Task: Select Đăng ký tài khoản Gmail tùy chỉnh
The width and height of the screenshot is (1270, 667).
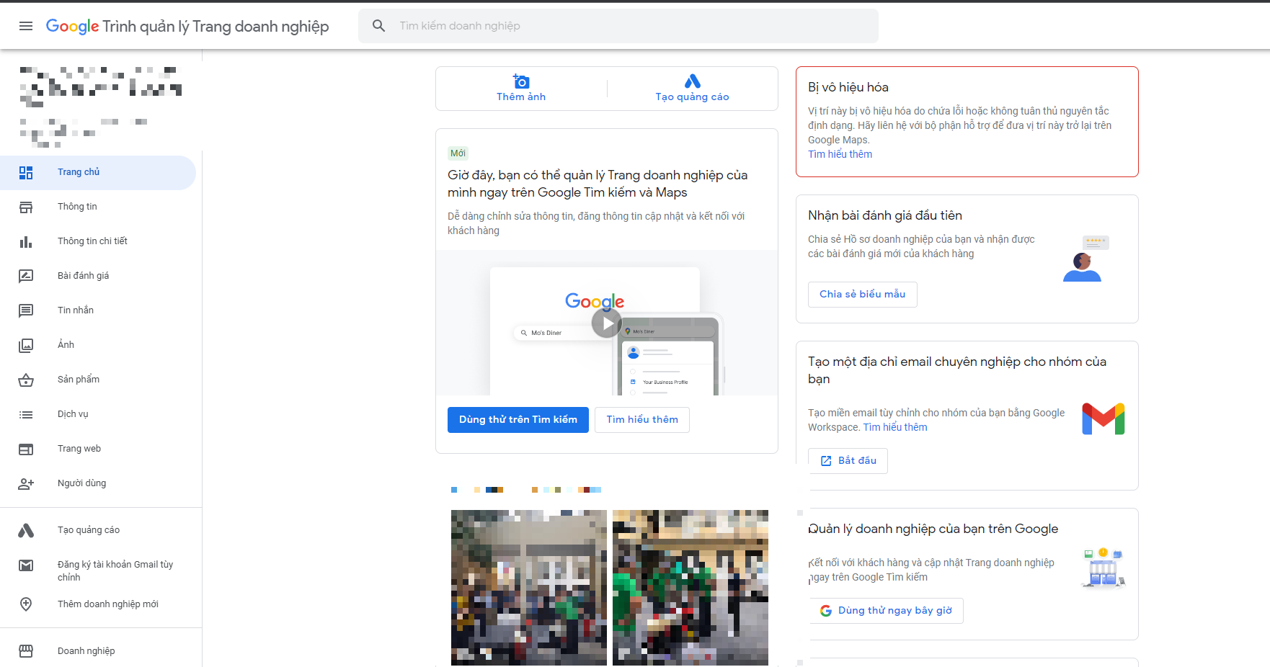Action: (x=98, y=570)
